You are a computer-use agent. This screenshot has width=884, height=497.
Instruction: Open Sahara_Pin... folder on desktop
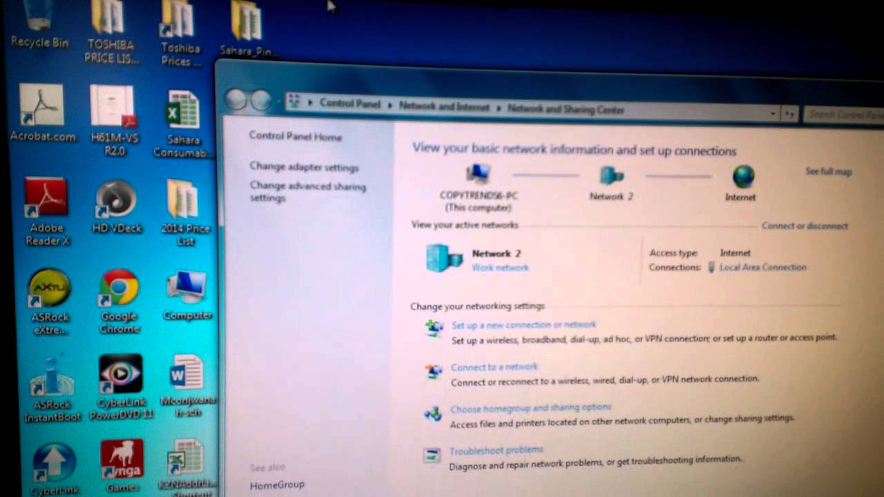[x=247, y=29]
